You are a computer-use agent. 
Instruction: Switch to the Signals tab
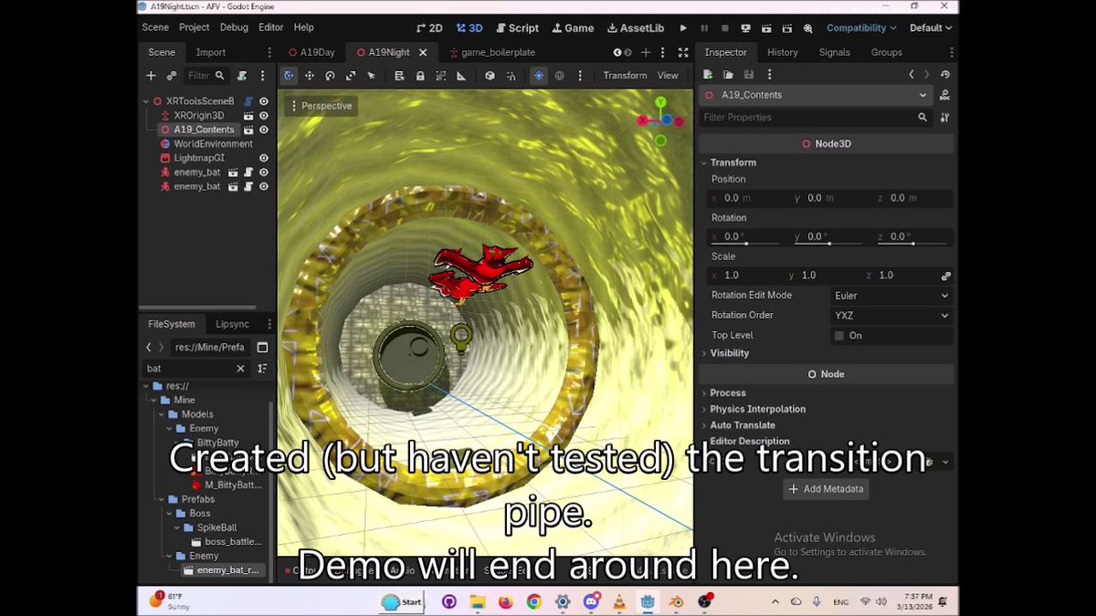pos(835,52)
